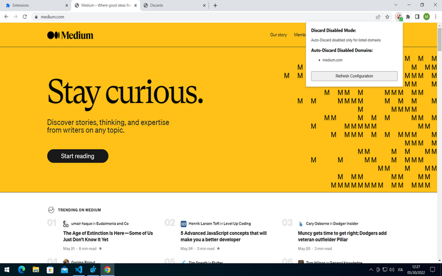Open Visual Studio Code from the taskbar
Screen dimensions: 442x276
coord(79,269)
